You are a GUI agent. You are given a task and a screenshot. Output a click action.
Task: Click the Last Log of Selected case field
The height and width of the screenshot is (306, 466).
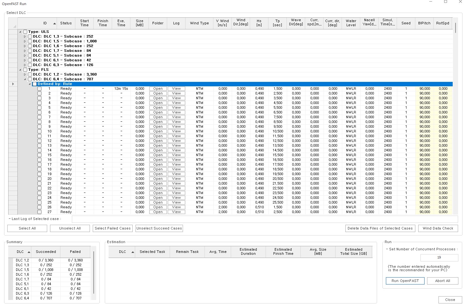pos(265,219)
